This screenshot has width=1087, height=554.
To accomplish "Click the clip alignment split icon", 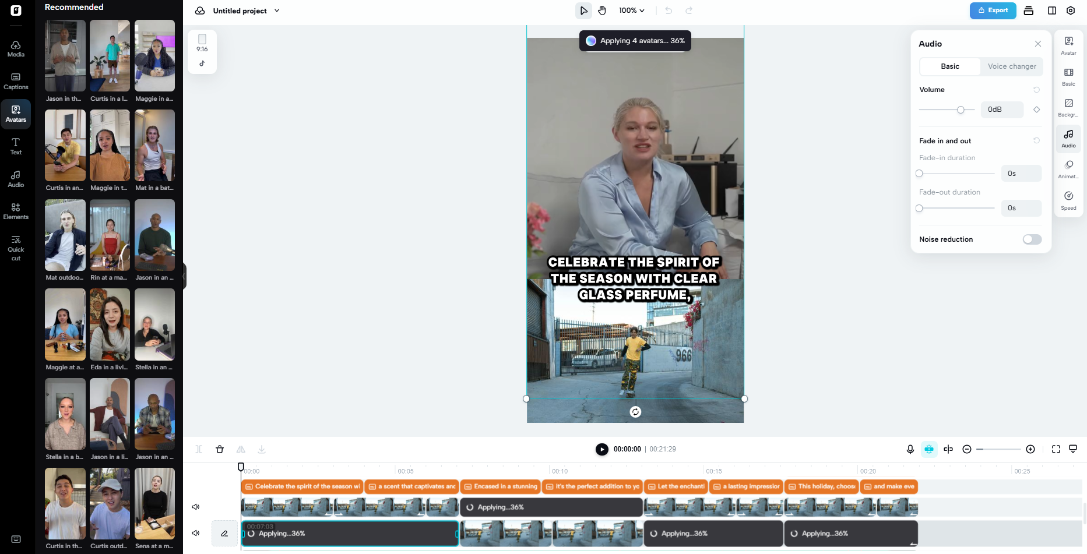I will [948, 449].
